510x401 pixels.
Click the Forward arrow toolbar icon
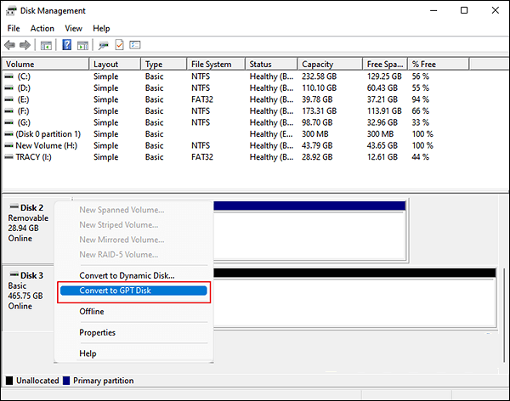point(25,45)
